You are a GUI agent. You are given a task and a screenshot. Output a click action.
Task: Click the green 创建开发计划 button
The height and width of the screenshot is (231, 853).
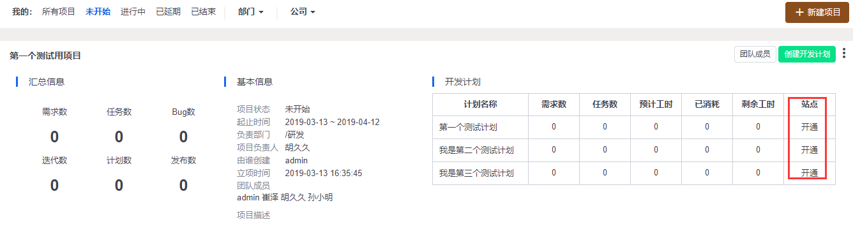click(x=807, y=54)
